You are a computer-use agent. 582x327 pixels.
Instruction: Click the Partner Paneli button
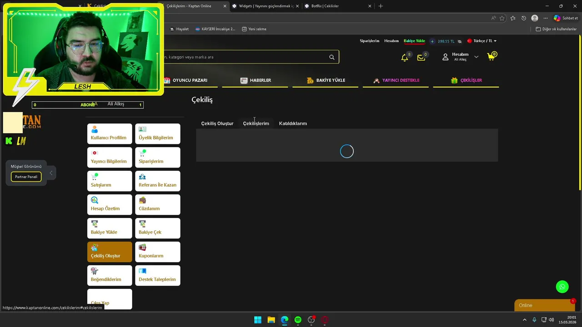click(x=26, y=177)
